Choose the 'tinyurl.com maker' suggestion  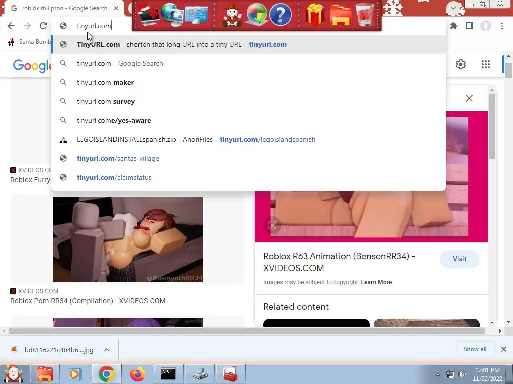(x=248, y=82)
